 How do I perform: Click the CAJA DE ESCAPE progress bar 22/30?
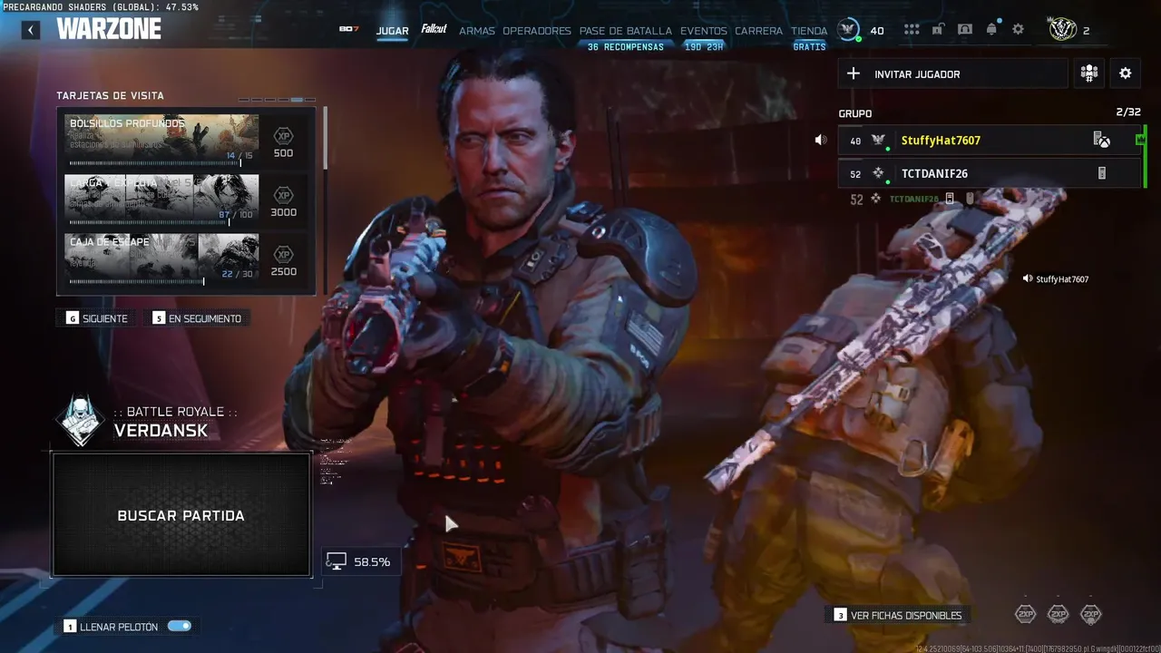(137, 281)
